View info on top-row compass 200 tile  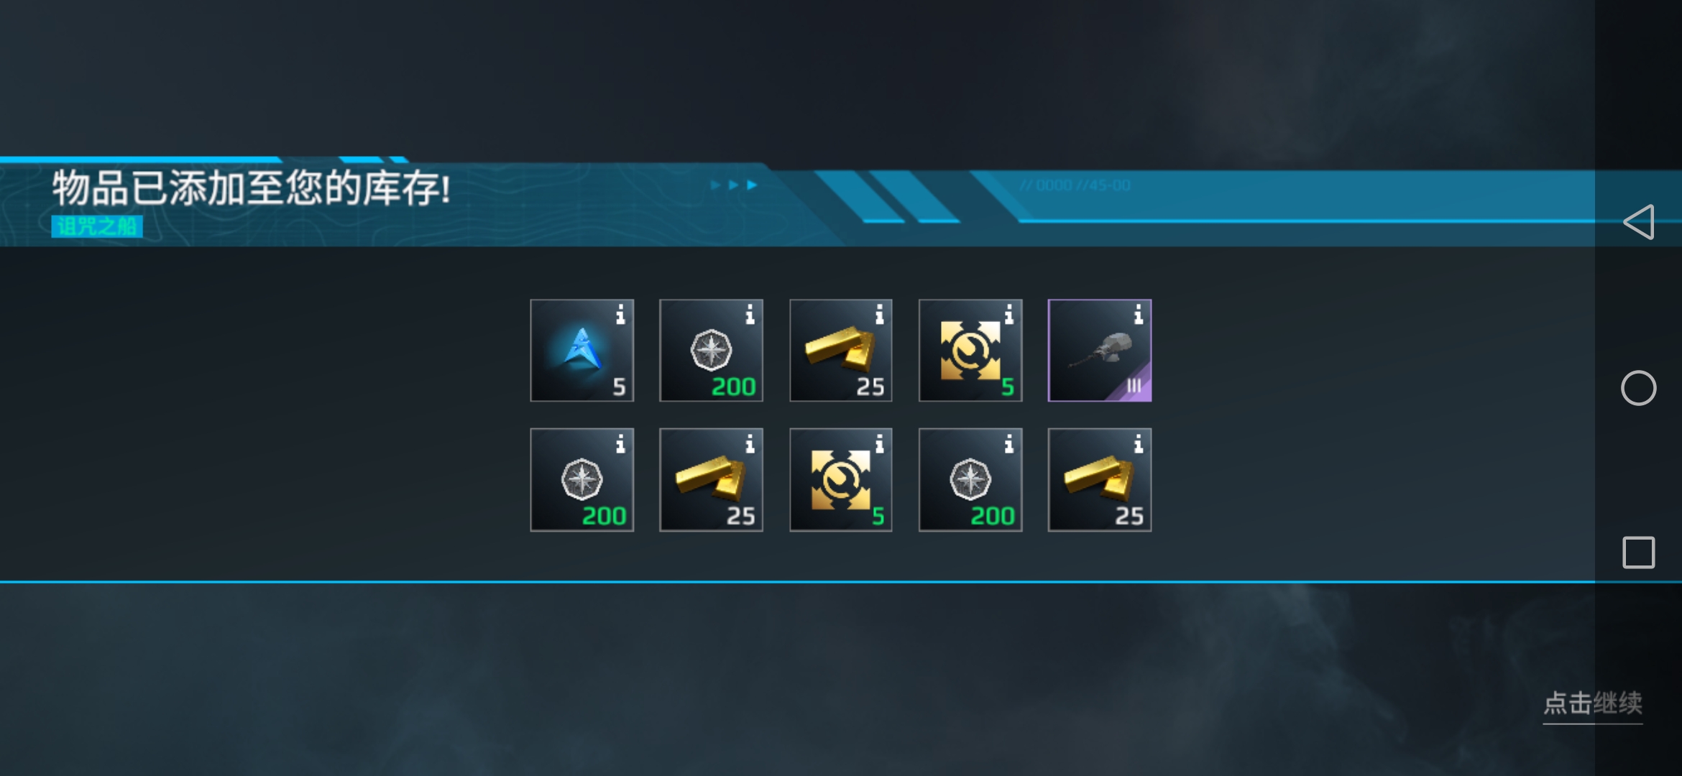tap(750, 315)
